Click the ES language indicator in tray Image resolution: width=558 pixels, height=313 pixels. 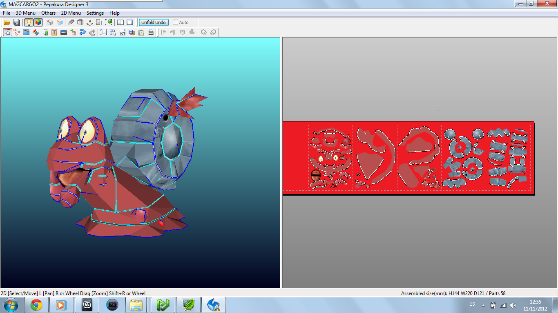click(472, 304)
